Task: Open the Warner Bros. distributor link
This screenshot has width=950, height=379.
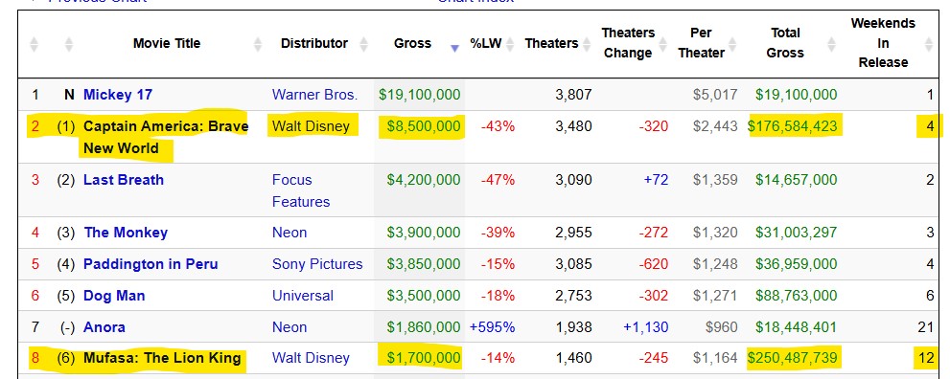Action: click(x=315, y=95)
